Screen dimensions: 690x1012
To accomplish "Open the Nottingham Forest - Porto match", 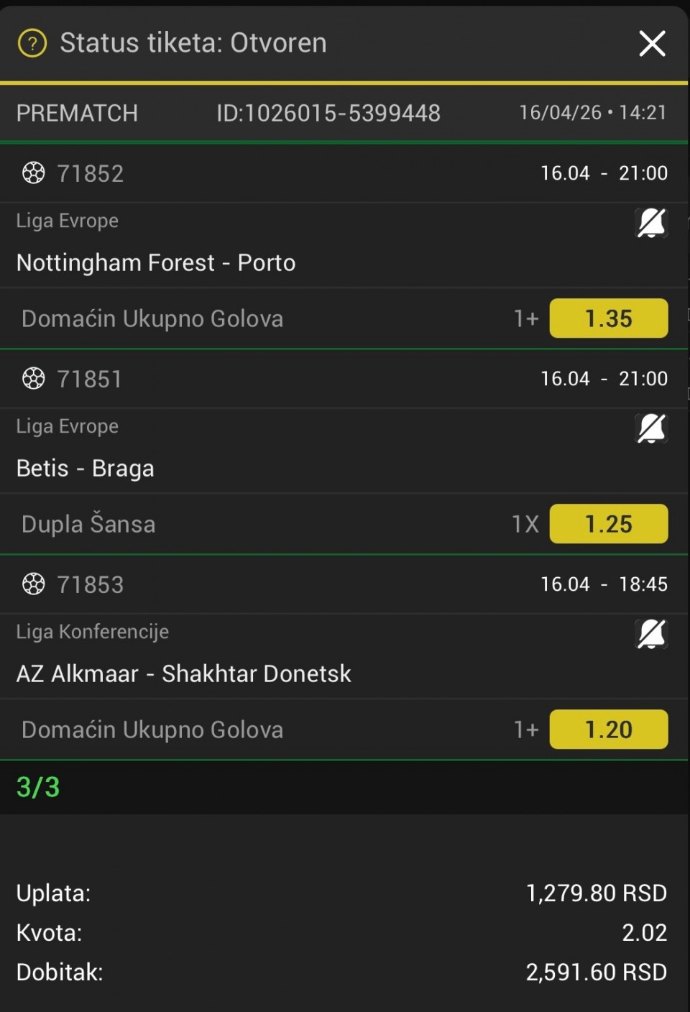I will click(156, 263).
